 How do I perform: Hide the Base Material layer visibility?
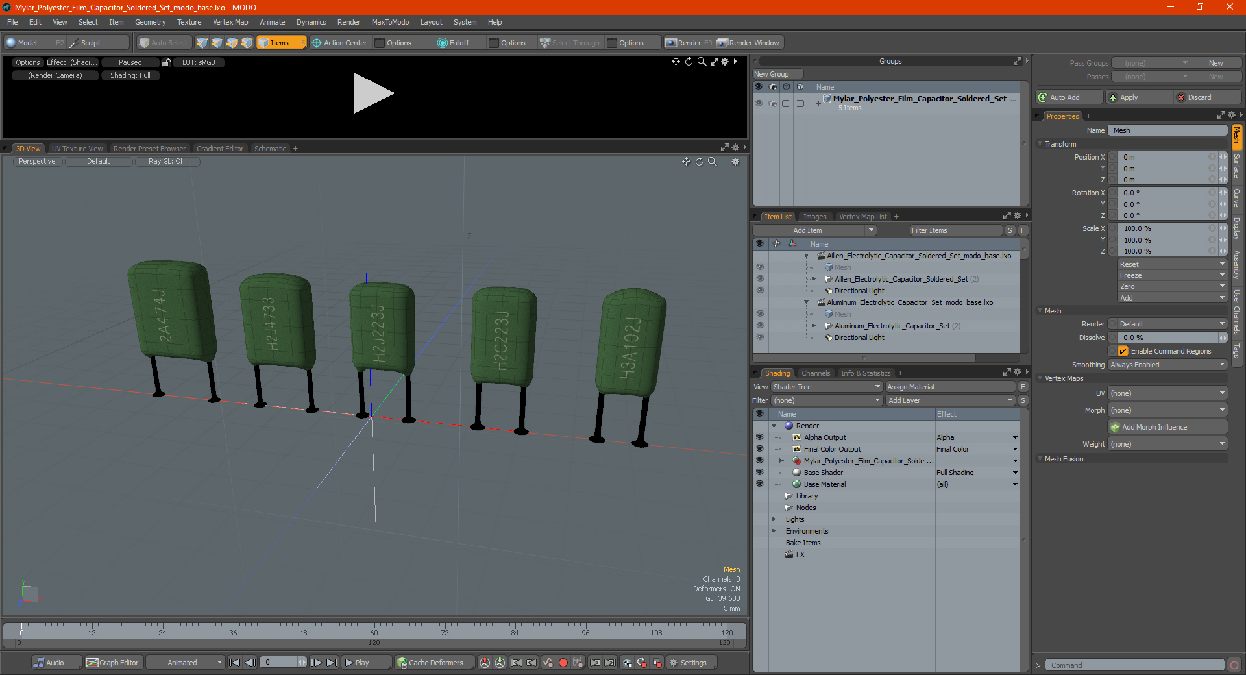tap(759, 484)
